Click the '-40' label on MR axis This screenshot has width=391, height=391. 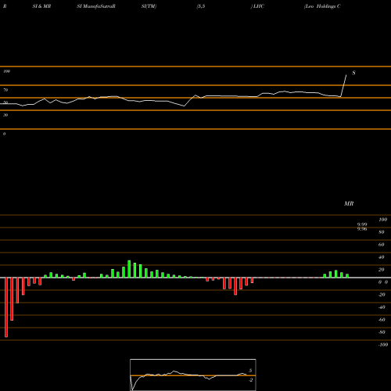pos(382,307)
